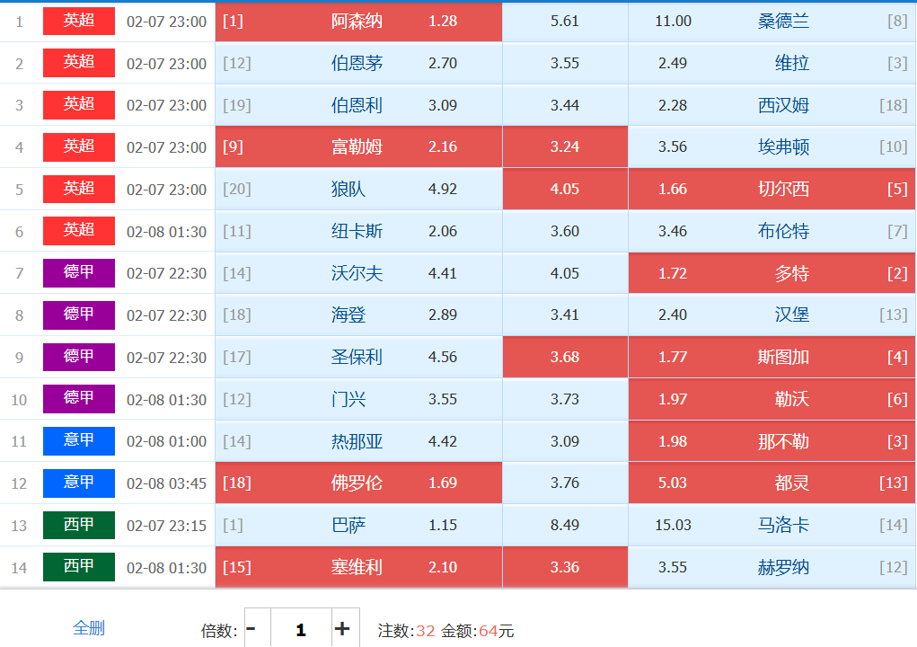Click the 全删 link to clear all selections
The width and height of the screenshot is (917, 647).
(89, 628)
